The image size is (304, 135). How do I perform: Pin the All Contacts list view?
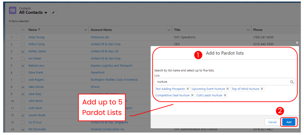53,12
